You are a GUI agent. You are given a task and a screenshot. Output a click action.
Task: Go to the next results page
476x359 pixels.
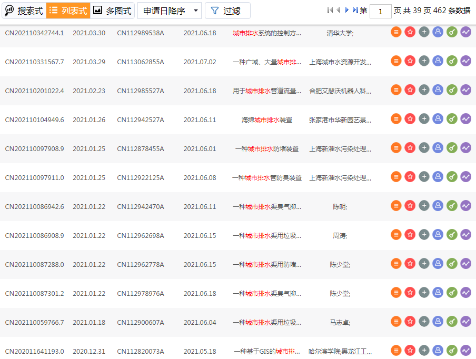(x=346, y=9)
